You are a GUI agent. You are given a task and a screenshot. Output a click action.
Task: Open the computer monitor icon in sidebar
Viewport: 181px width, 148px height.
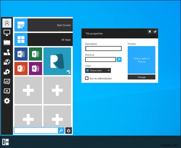point(7,33)
